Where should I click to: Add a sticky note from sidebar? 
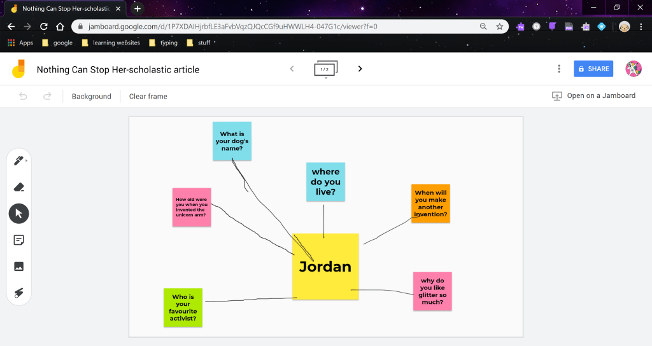click(18, 240)
